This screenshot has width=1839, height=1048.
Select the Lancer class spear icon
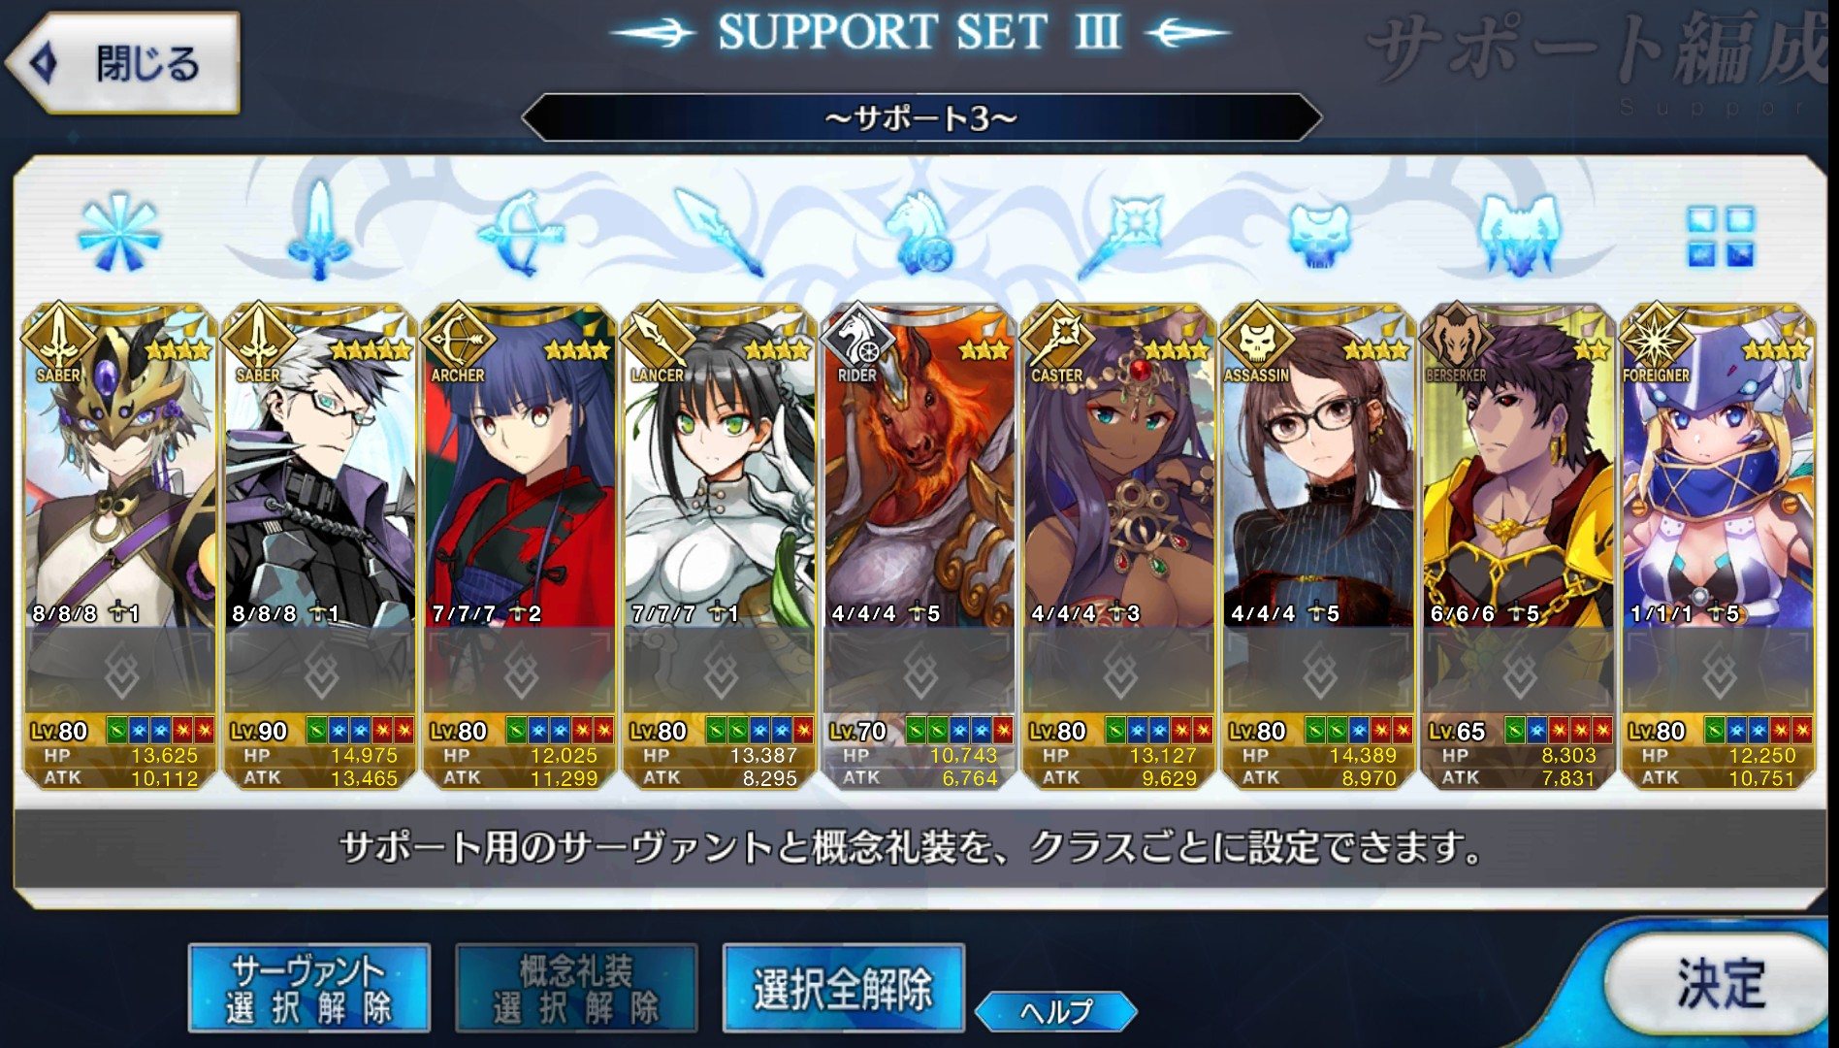pos(719,234)
